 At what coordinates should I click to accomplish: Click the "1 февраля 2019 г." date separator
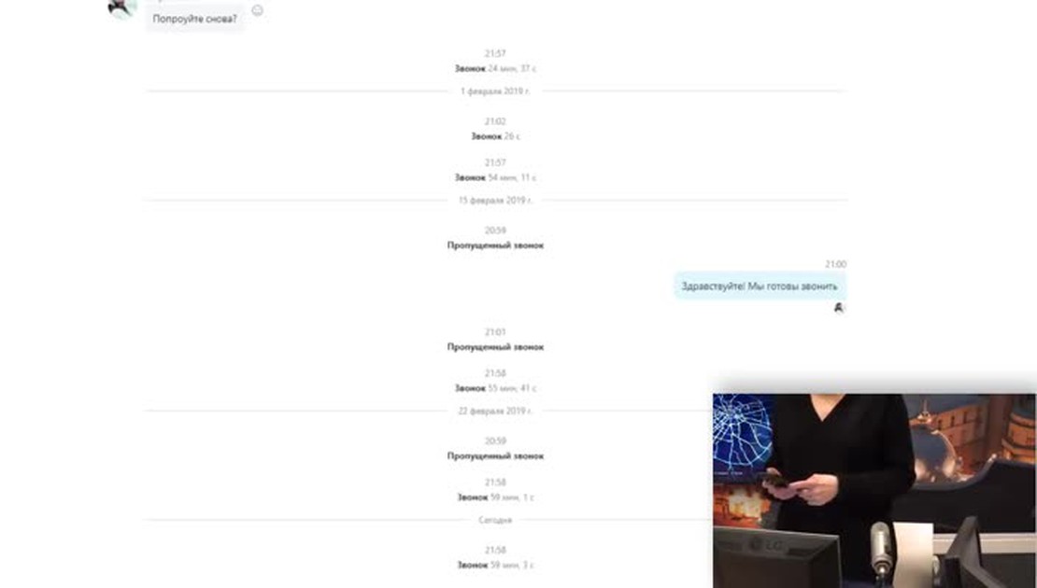point(495,91)
